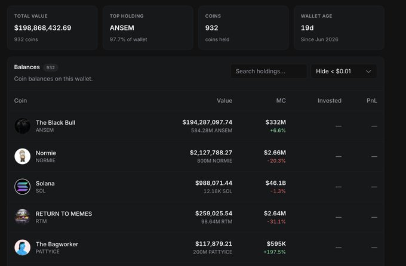Click the 97.7% of wallet text
This screenshot has height=266, width=406.
click(x=128, y=39)
